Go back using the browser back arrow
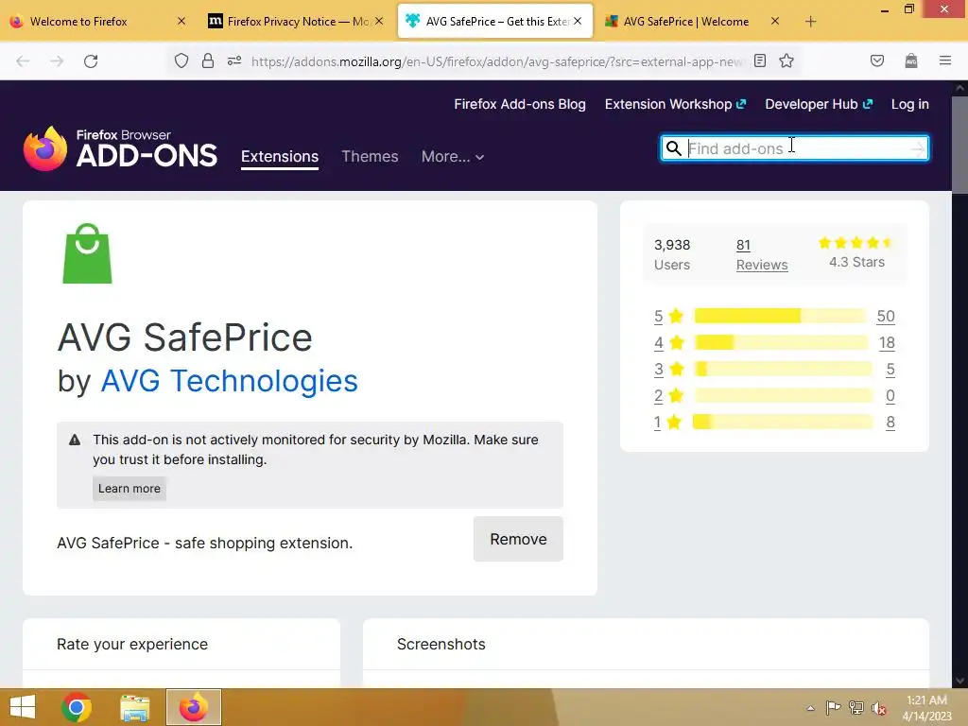968x726 pixels. pyautogui.click(x=23, y=61)
